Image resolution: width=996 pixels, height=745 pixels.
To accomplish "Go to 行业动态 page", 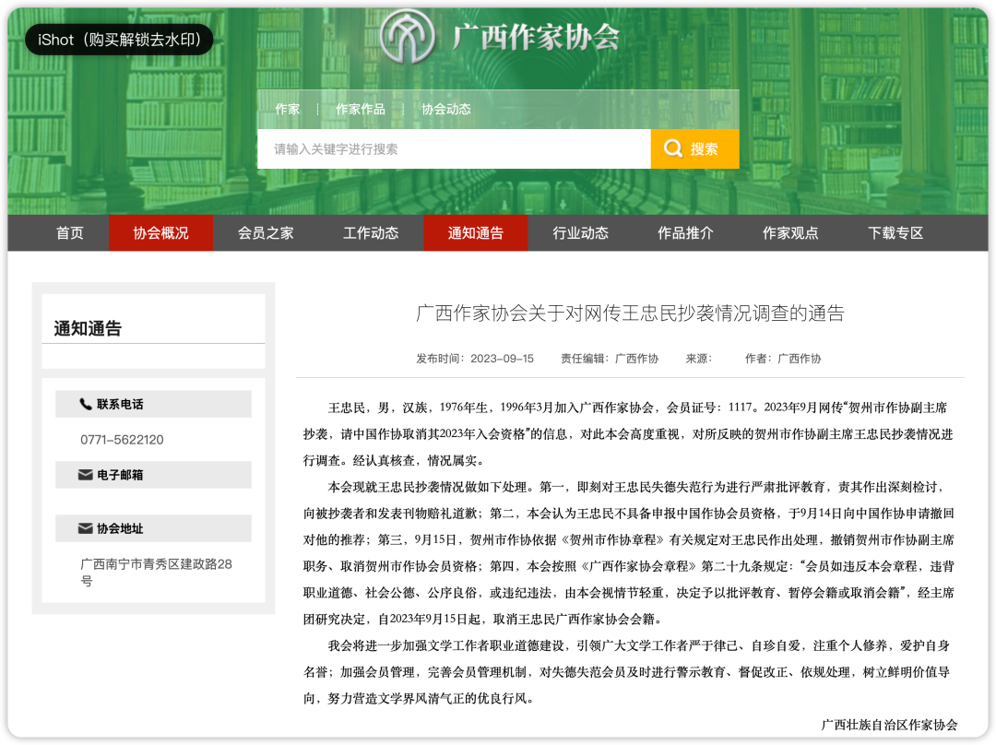I will pyautogui.click(x=580, y=233).
